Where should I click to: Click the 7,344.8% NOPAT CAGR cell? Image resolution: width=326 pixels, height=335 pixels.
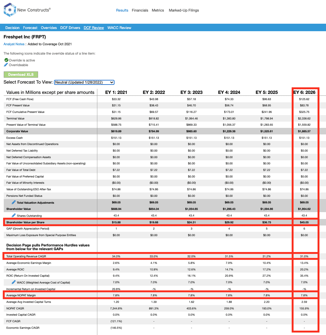point(116,308)
